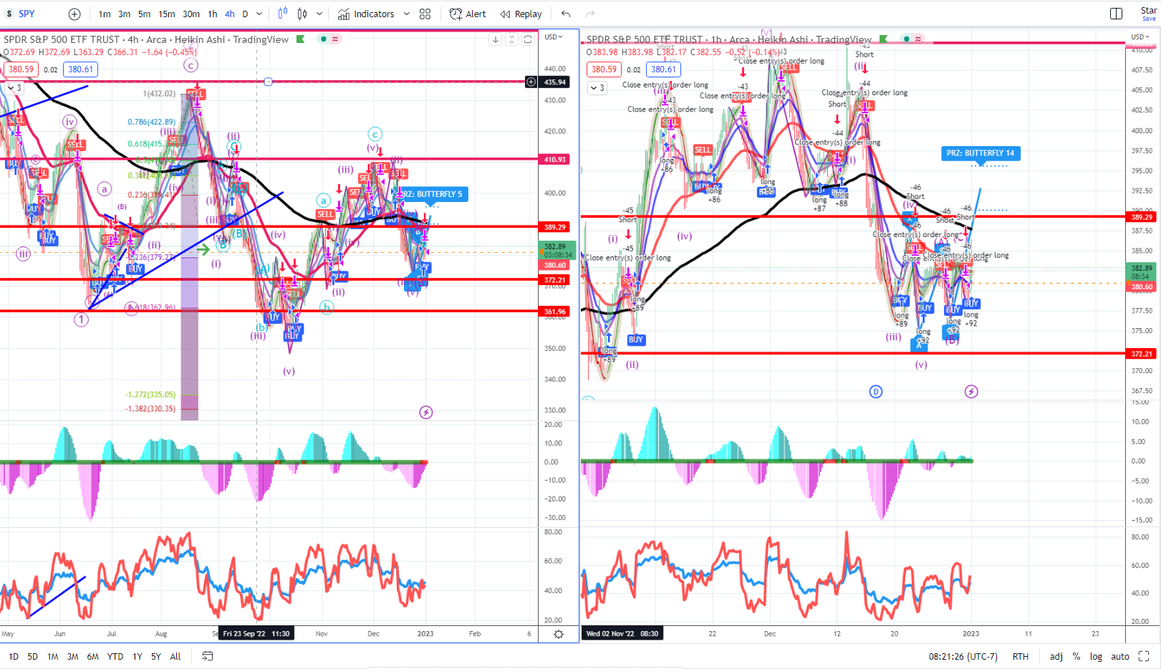This screenshot has width=1161, height=669.
Task: Toggle the left chart market status pill
Action: pyautogui.click(x=330, y=39)
